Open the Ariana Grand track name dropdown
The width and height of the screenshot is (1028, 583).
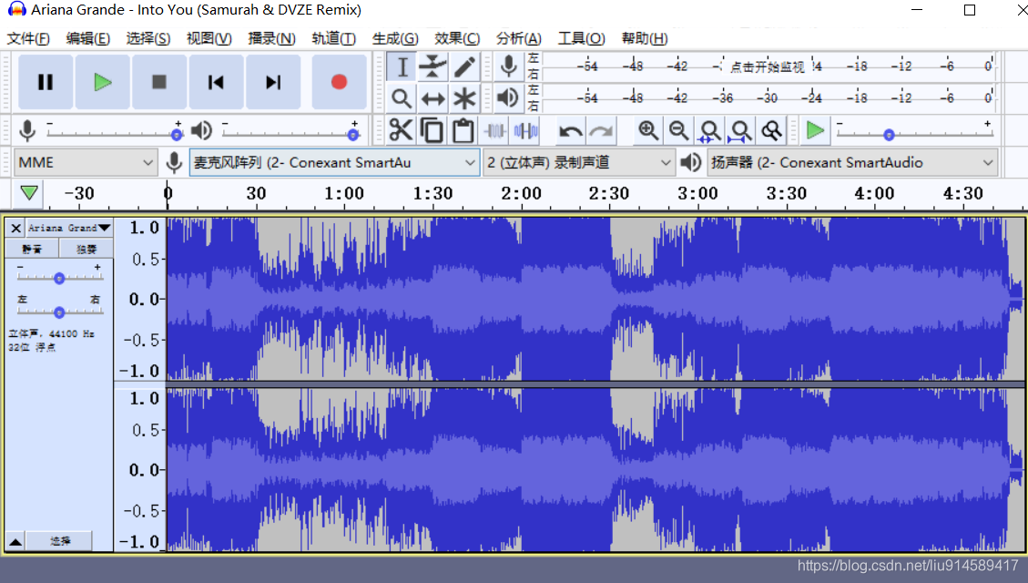69,228
